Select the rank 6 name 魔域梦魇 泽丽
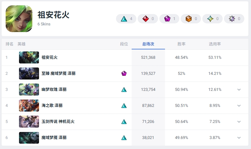This screenshot has width=251, height=149. point(54,138)
